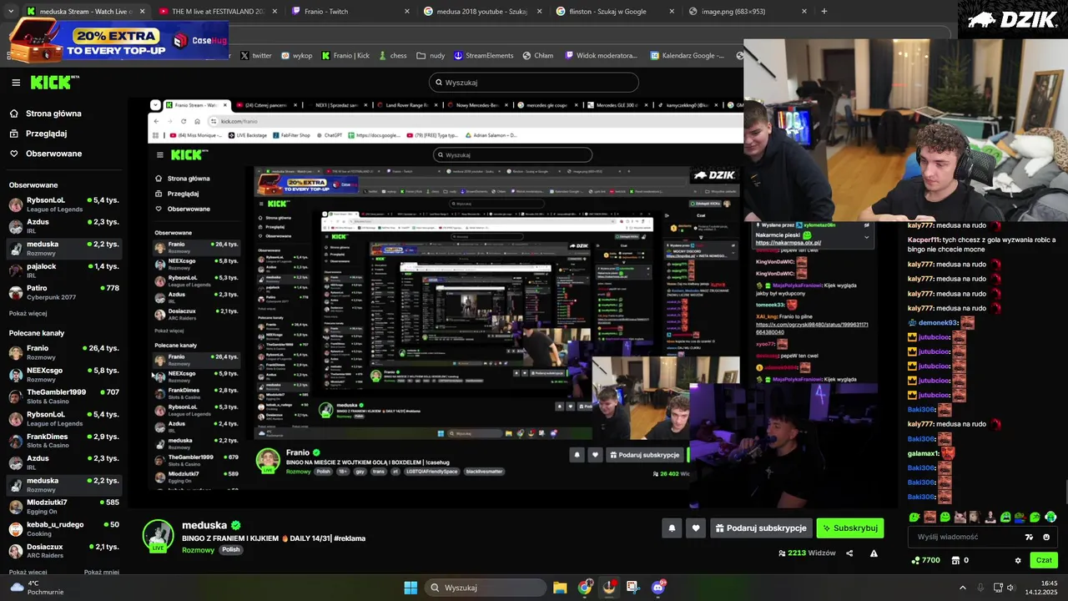Viewport: 1068px width, 601px height.
Task: Click the Windows taskbar search box
Action: click(486, 588)
